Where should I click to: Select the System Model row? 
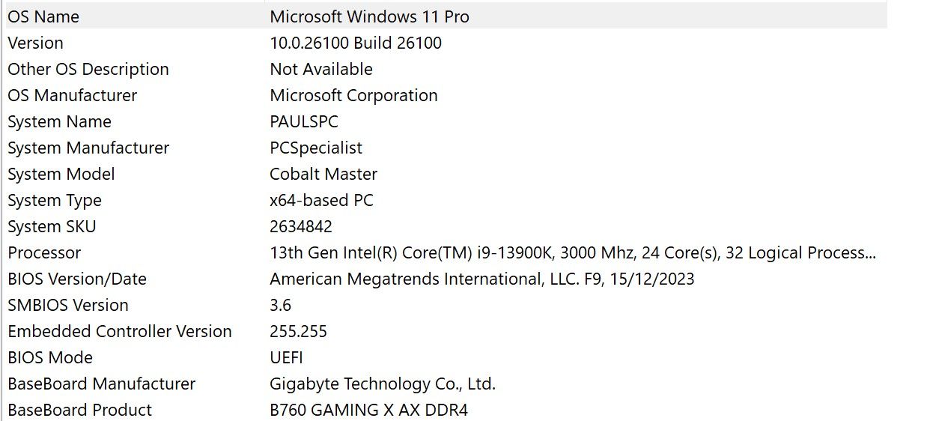(x=61, y=174)
